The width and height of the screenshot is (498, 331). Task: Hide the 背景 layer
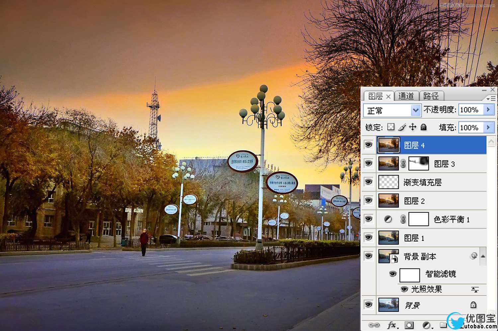pos(368,304)
